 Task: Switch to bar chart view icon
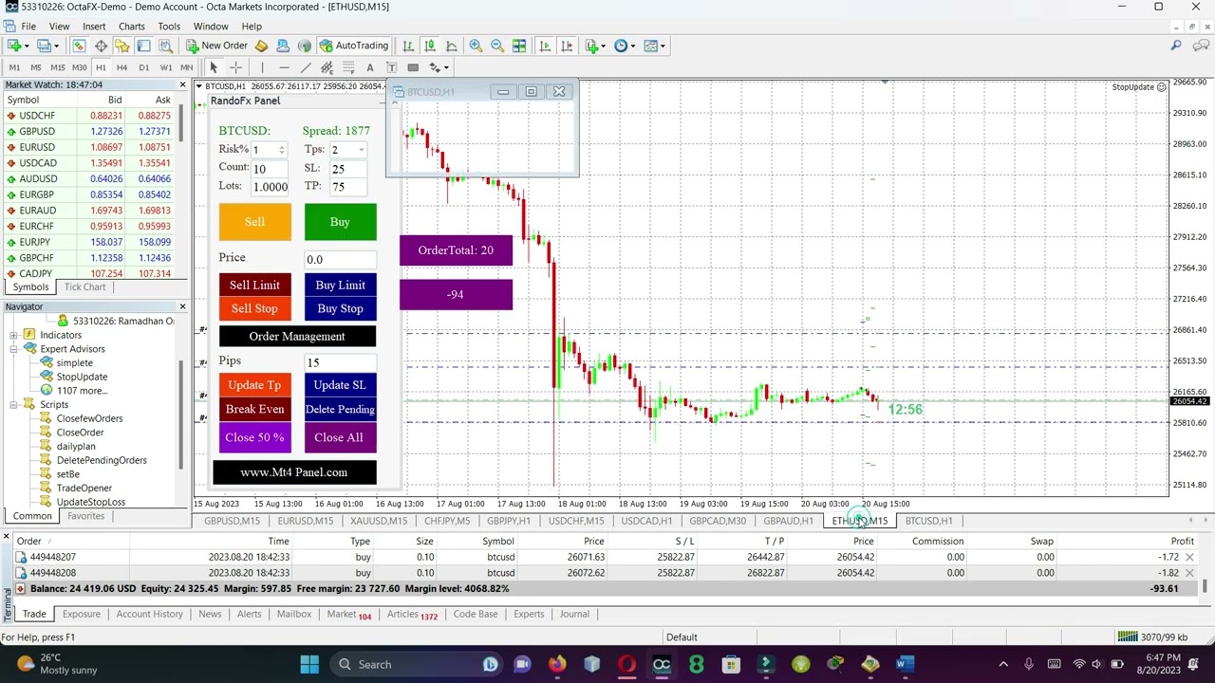coord(408,46)
